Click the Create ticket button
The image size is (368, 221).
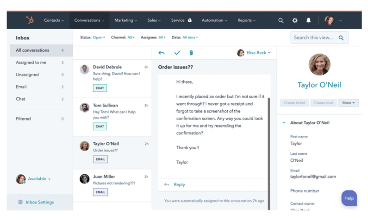294,103
